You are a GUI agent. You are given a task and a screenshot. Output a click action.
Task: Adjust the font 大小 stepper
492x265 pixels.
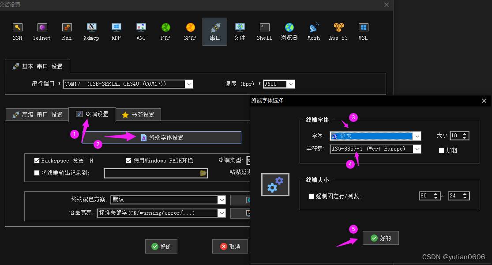point(465,136)
